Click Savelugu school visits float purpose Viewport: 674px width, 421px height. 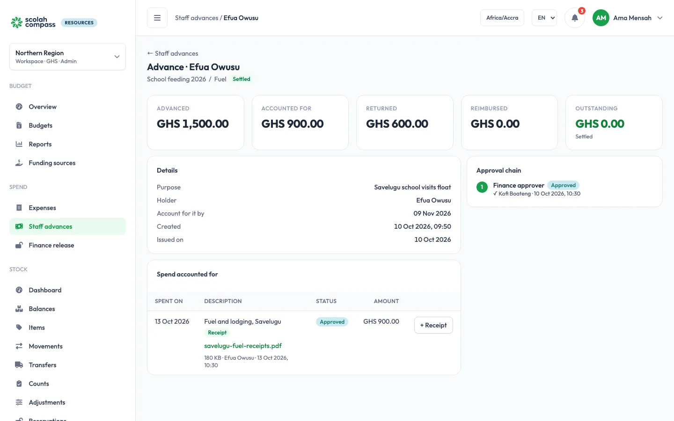pyautogui.click(x=412, y=187)
